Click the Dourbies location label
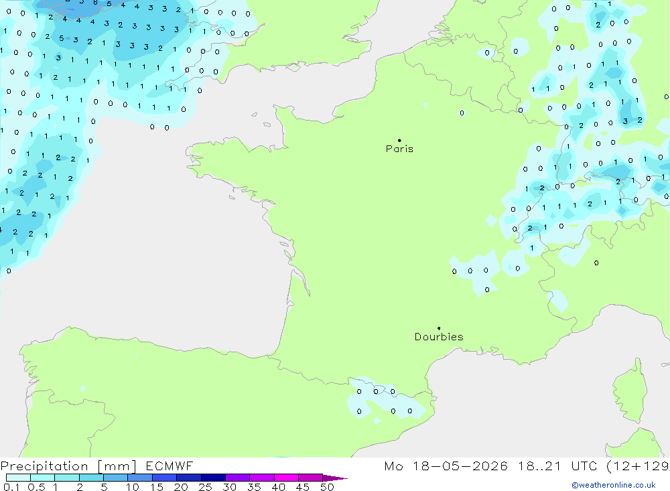670x491 pixels. (x=439, y=337)
